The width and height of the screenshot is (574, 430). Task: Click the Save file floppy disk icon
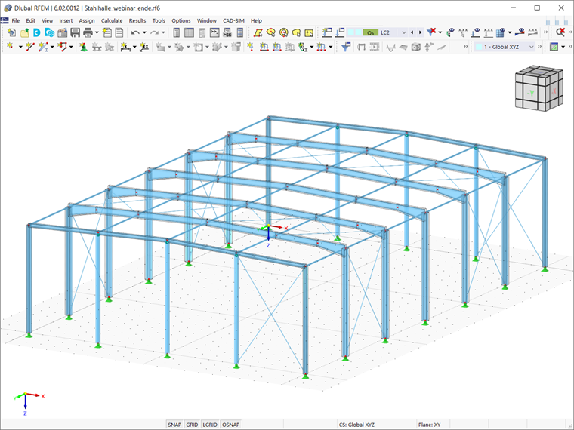coord(75,32)
